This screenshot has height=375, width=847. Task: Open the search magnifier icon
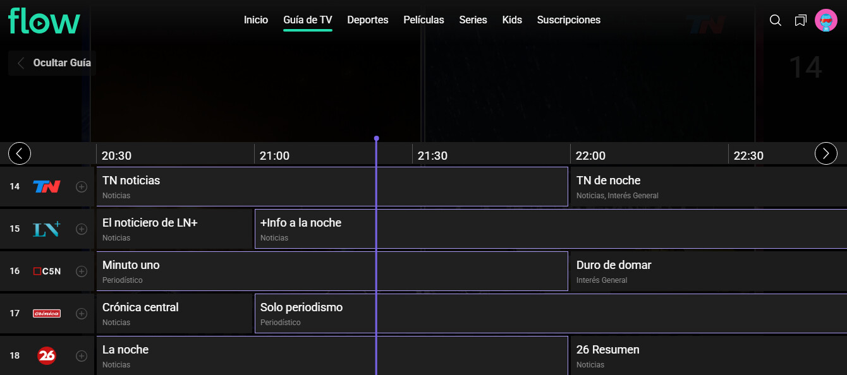point(776,20)
